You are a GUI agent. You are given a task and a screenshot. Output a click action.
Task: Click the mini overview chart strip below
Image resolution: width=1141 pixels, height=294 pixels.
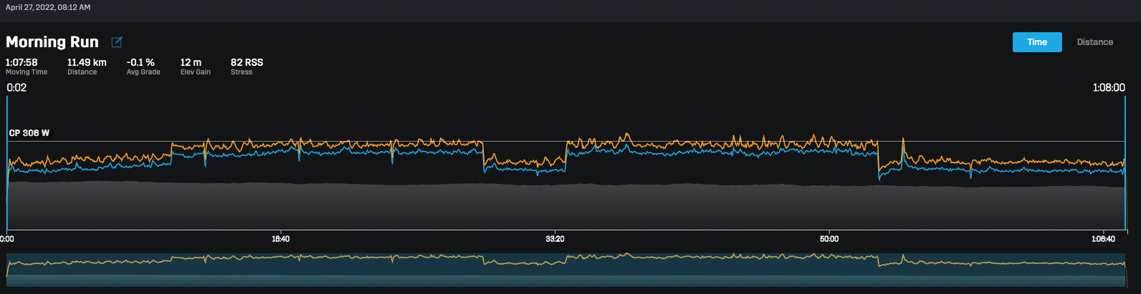coord(566,270)
